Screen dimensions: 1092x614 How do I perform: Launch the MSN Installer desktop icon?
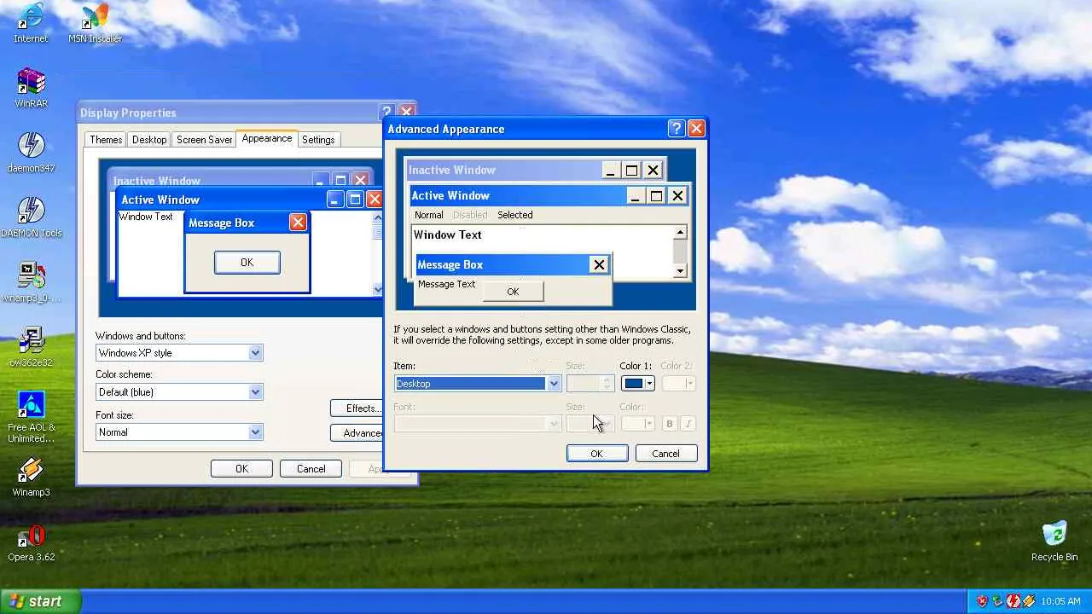pos(95,23)
